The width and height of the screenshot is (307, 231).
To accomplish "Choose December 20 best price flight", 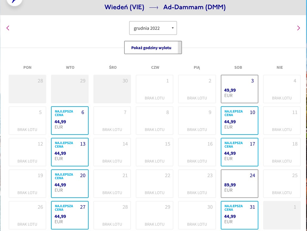I will pyautogui.click(x=70, y=184).
